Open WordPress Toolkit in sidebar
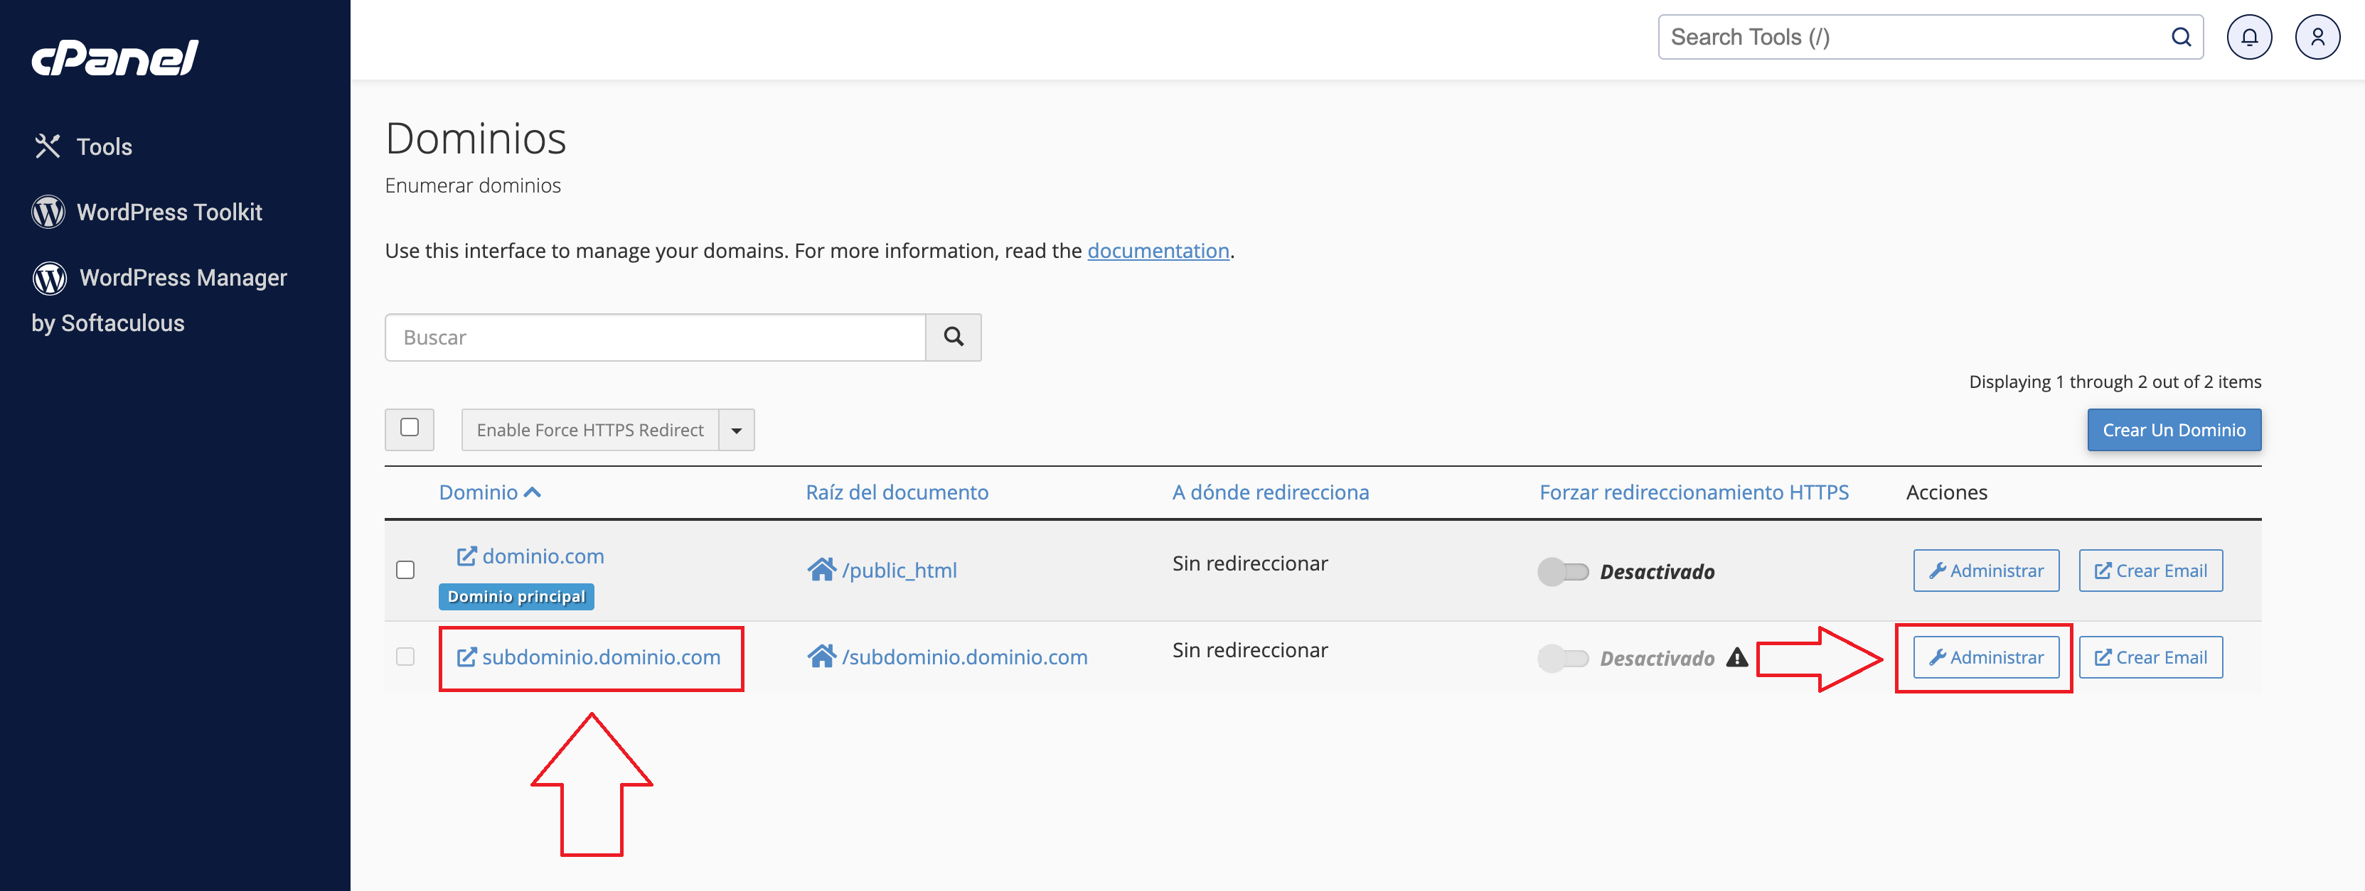The height and width of the screenshot is (891, 2365). (169, 212)
